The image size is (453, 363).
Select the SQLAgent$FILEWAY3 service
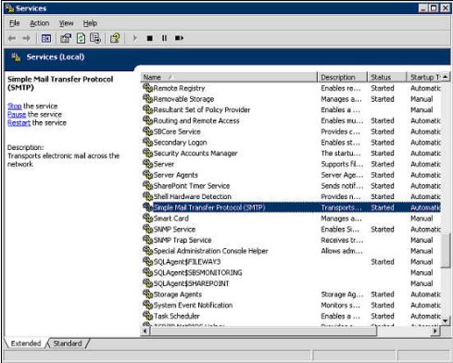(291, 262)
